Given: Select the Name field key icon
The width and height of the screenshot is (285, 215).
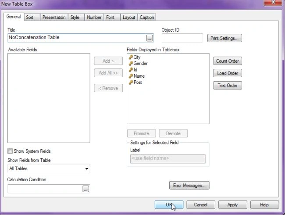Looking at the screenshot, I should coord(131,76).
